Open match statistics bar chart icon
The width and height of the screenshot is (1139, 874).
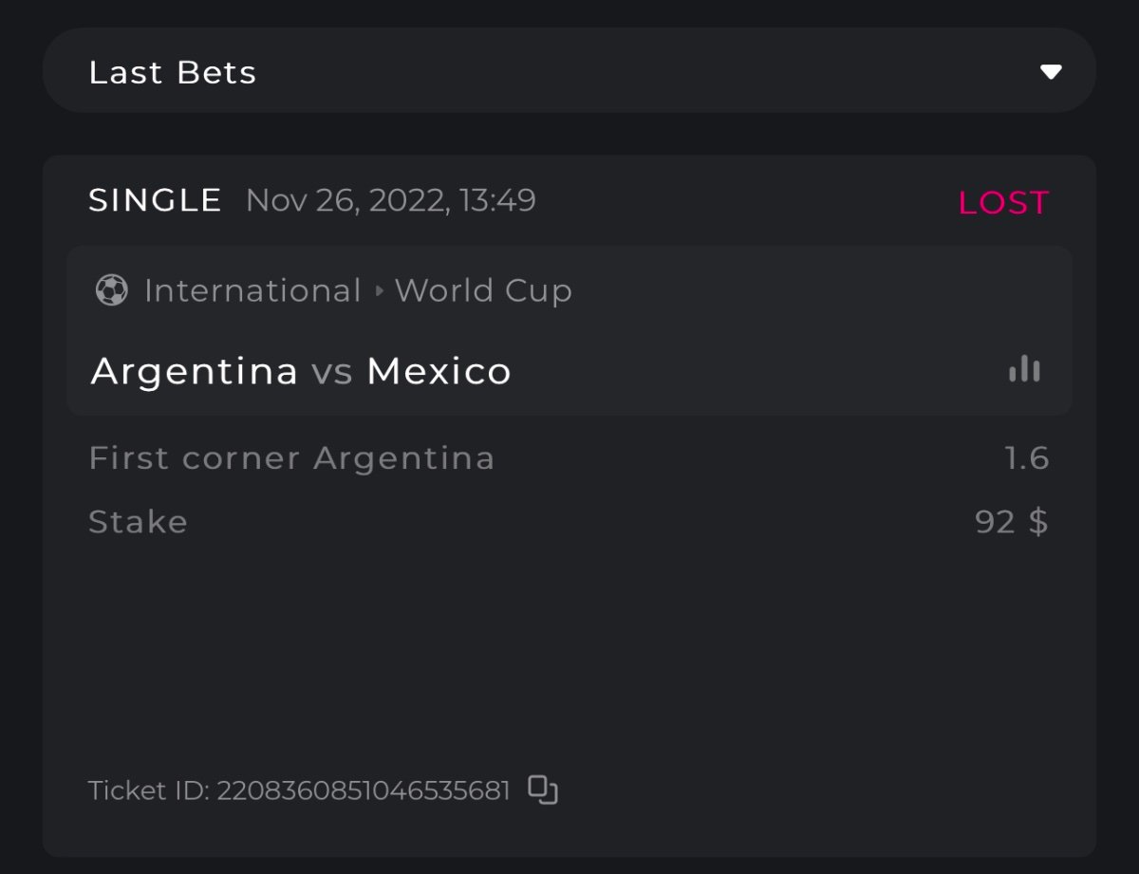pyautogui.click(x=1024, y=369)
